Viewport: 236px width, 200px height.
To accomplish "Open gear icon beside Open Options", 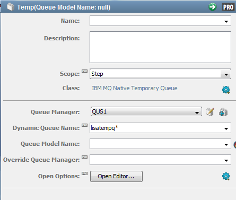I will pyautogui.click(x=226, y=176).
